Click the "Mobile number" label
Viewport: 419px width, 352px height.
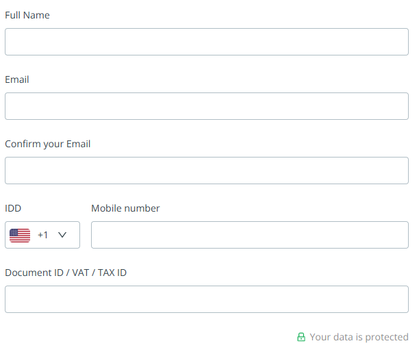pyautogui.click(x=125, y=208)
